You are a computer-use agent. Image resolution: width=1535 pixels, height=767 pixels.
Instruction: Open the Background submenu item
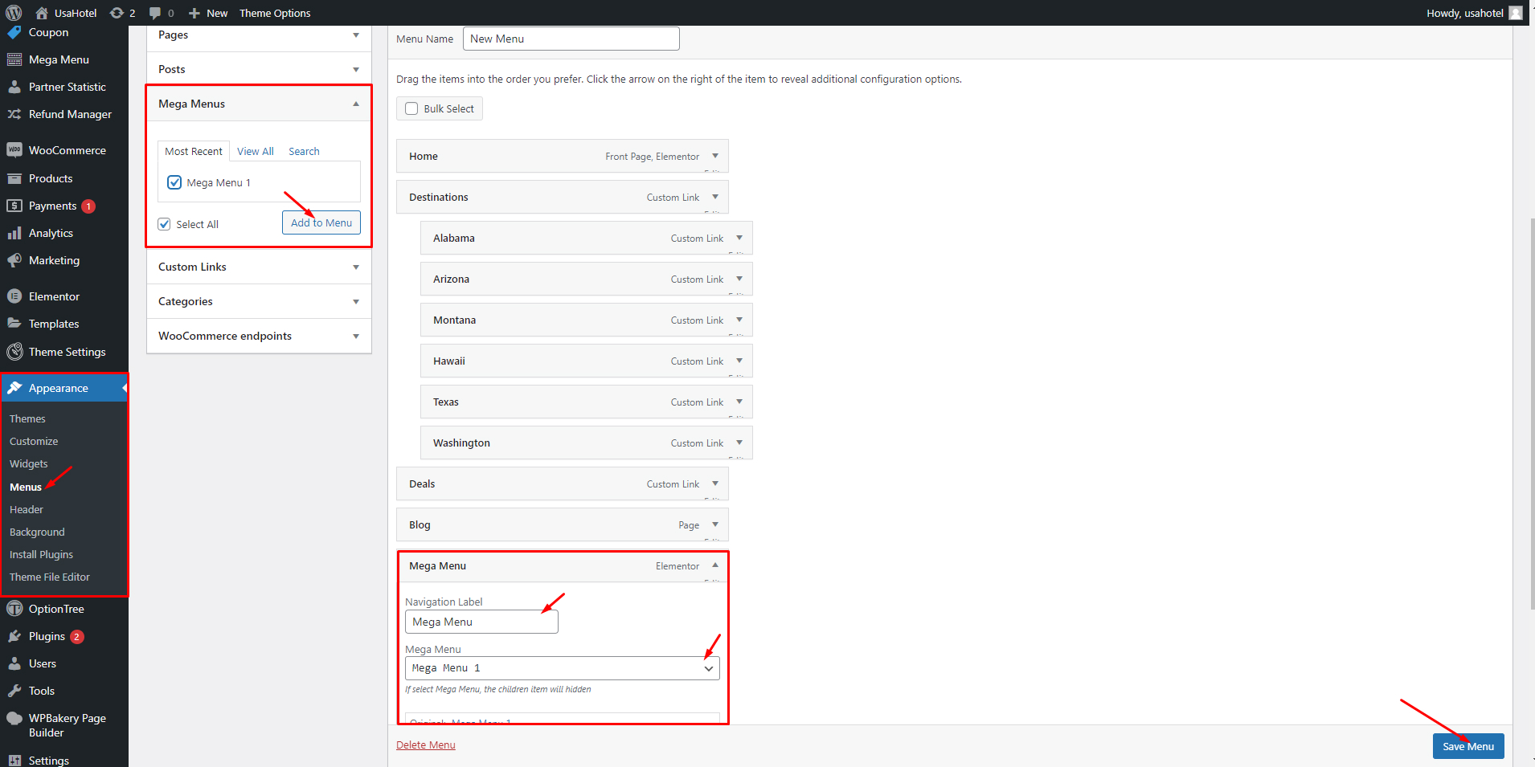(x=37, y=532)
